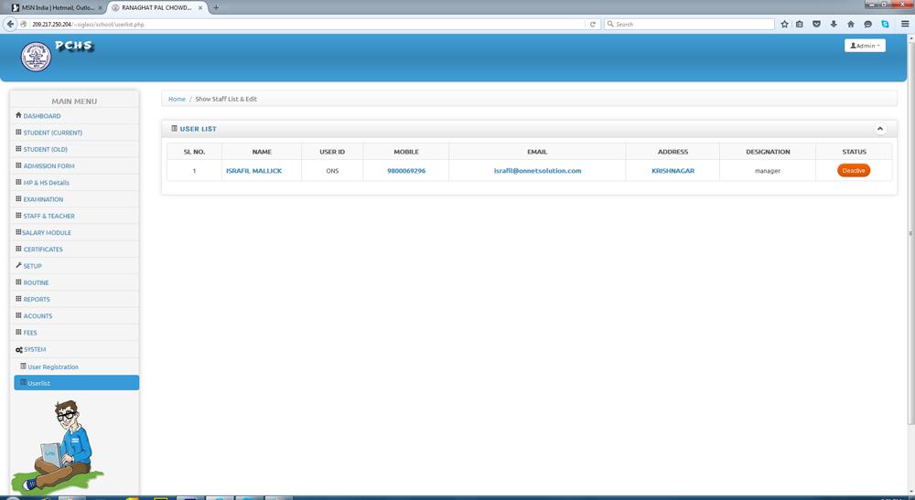Click the ADDRESS column header
Screen dimensions: 915x500
(x=673, y=152)
